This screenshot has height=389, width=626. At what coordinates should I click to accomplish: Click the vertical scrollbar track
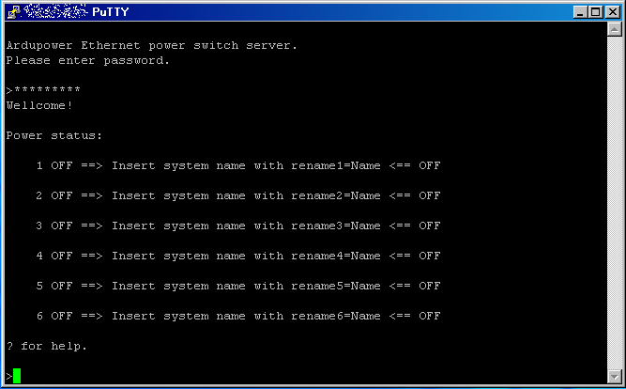[x=614, y=203]
